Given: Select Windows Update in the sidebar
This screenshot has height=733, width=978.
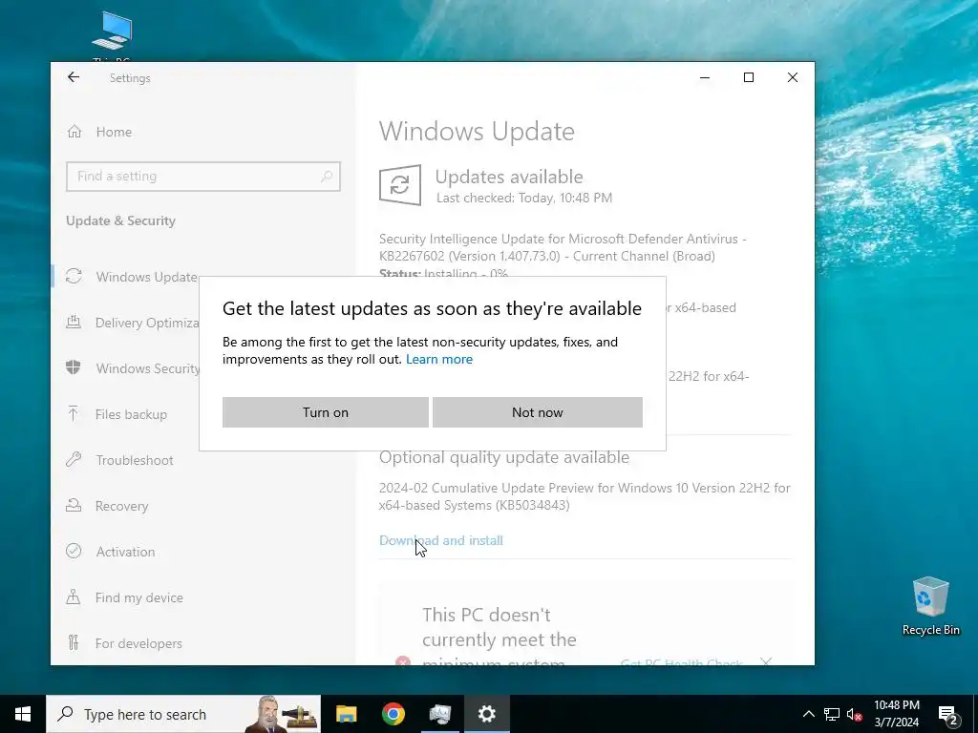Looking at the screenshot, I should coord(146,277).
